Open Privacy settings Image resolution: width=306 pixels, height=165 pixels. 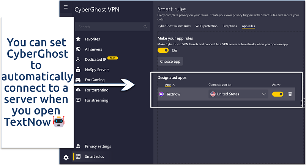point(98,146)
